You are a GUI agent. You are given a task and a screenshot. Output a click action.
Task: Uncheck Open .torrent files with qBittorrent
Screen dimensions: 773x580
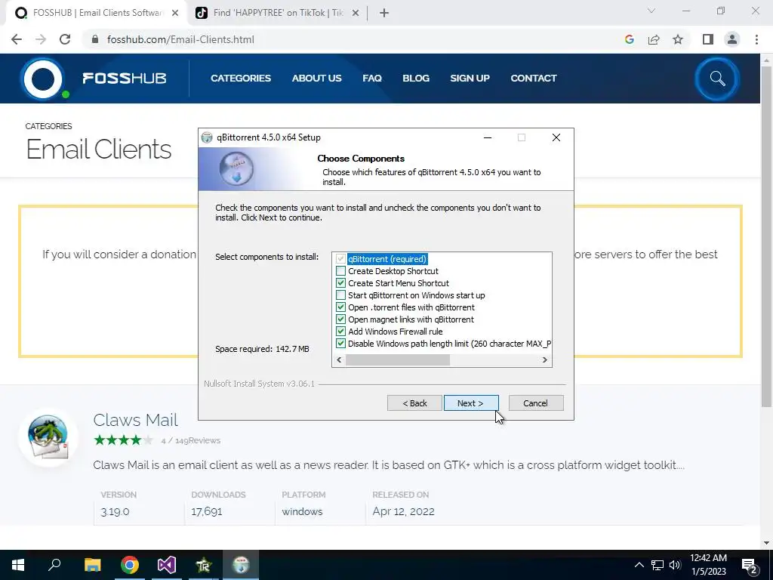click(x=340, y=307)
